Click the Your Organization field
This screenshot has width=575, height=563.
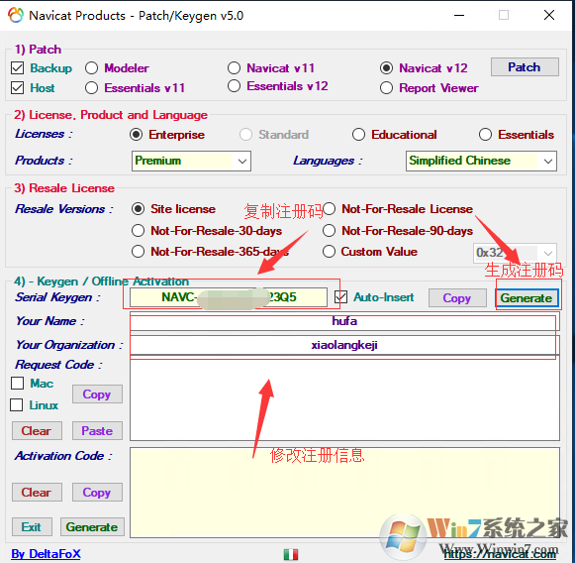[x=344, y=345]
